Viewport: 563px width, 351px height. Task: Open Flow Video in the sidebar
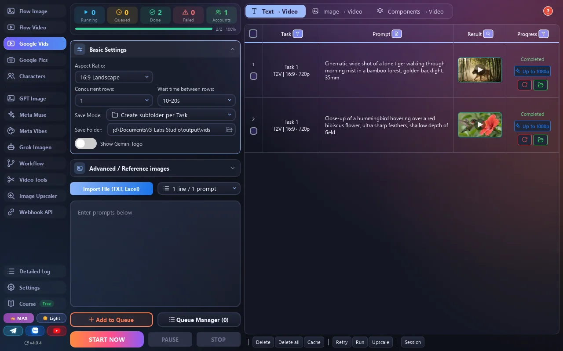(x=35, y=28)
